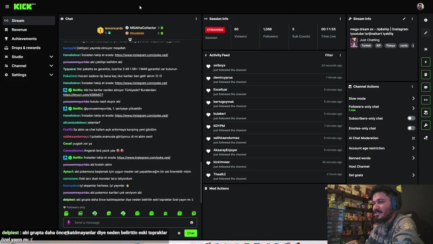Open the Channel Actions three-dot options
433x244 pixels.
click(x=412, y=87)
